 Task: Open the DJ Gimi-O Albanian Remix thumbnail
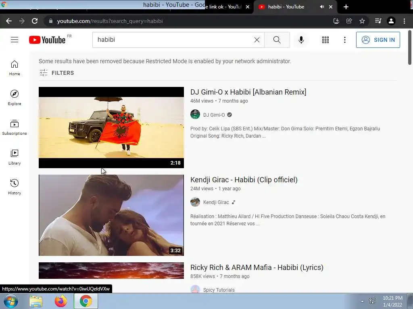pyautogui.click(x=111, y=128)
